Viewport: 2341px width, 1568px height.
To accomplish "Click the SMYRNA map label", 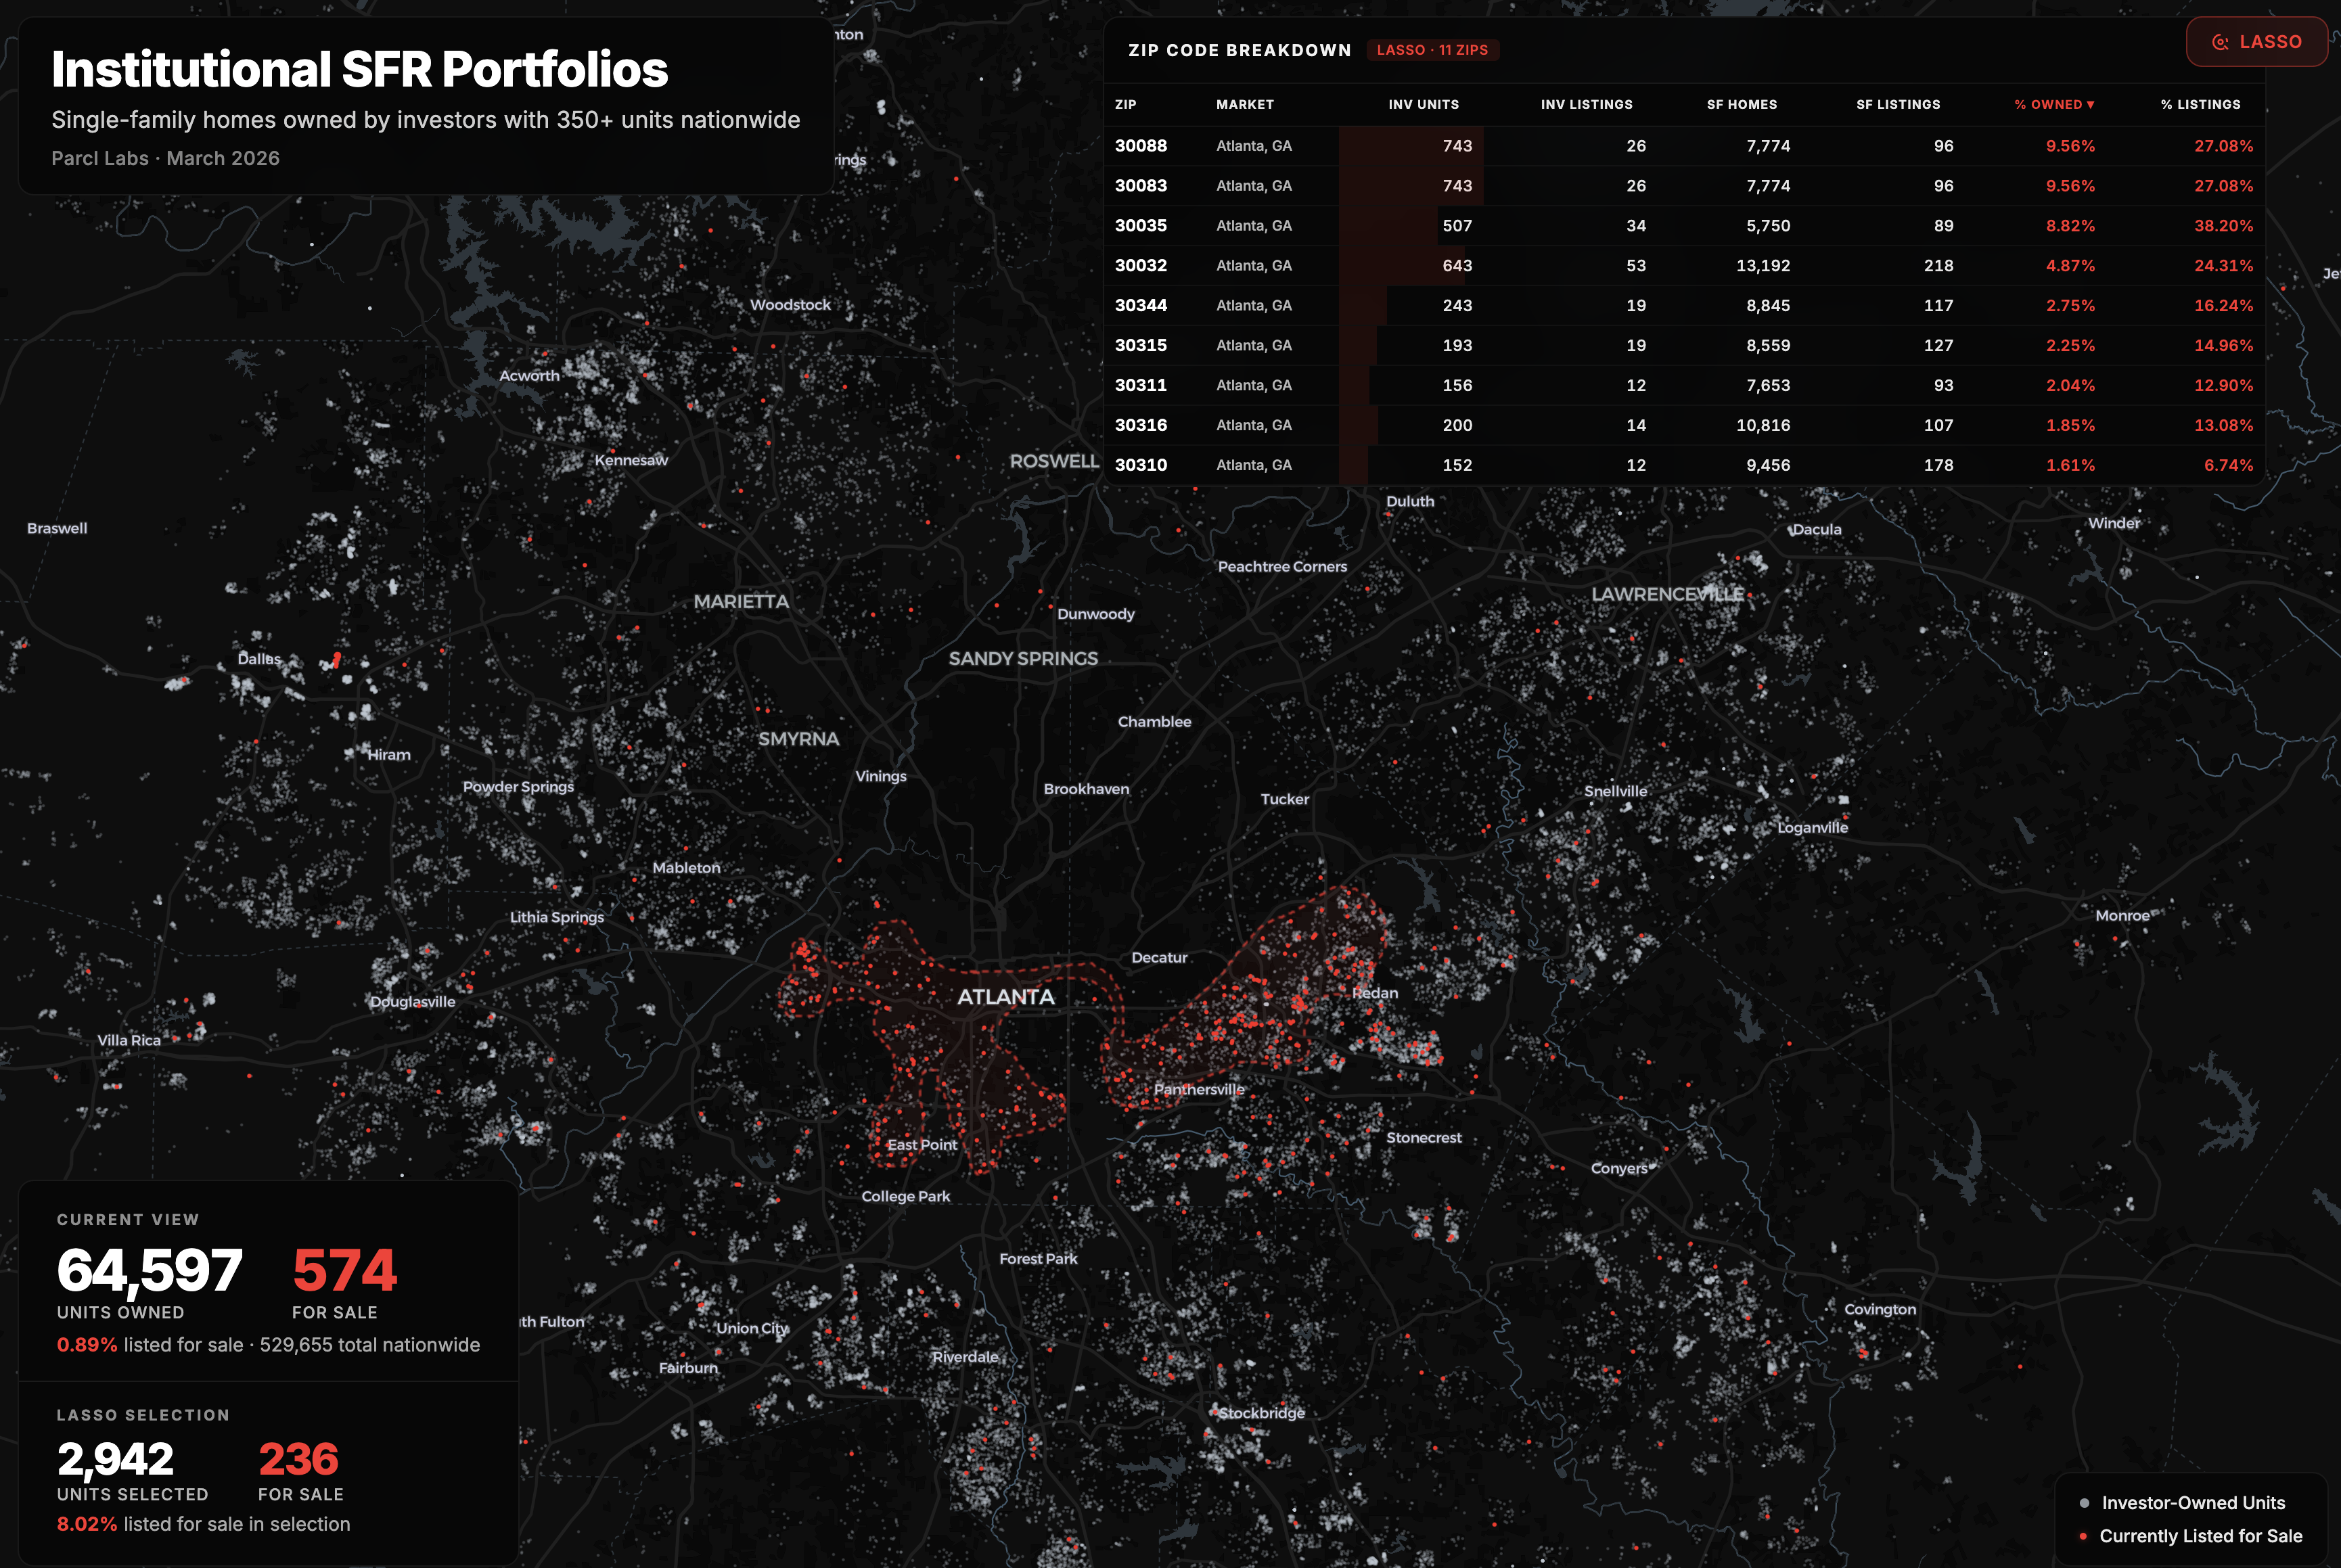I will [x=798, y=739].
